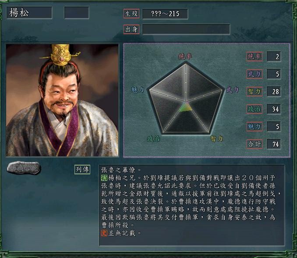This screenshot has height=258, width=297.
Task: Click the 楊松 character portrait
Action: (x=62, y=100)
